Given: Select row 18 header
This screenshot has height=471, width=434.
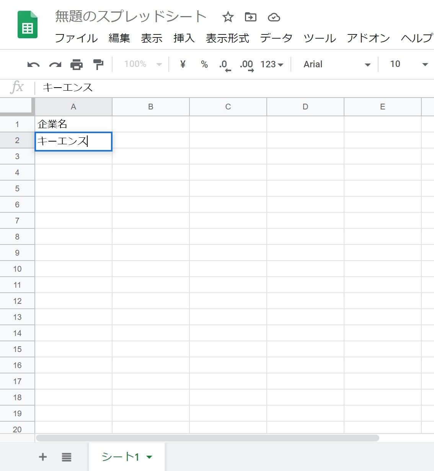Looking at the screenshot, I should 17,397.
